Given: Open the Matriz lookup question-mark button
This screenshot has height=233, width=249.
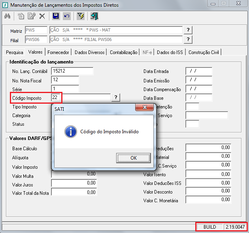Looking at the screenshot, I should 189,30.
